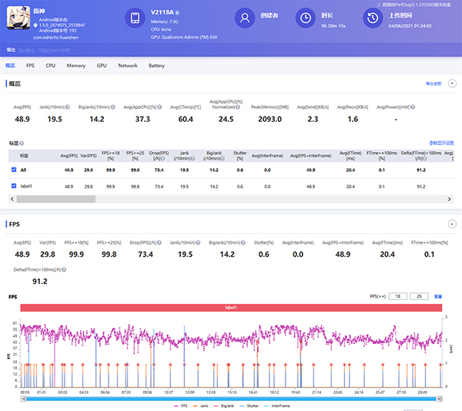Screen dimensions: 462x411
Task: Click the creator profile icon
Action: [x=244, y=19]
